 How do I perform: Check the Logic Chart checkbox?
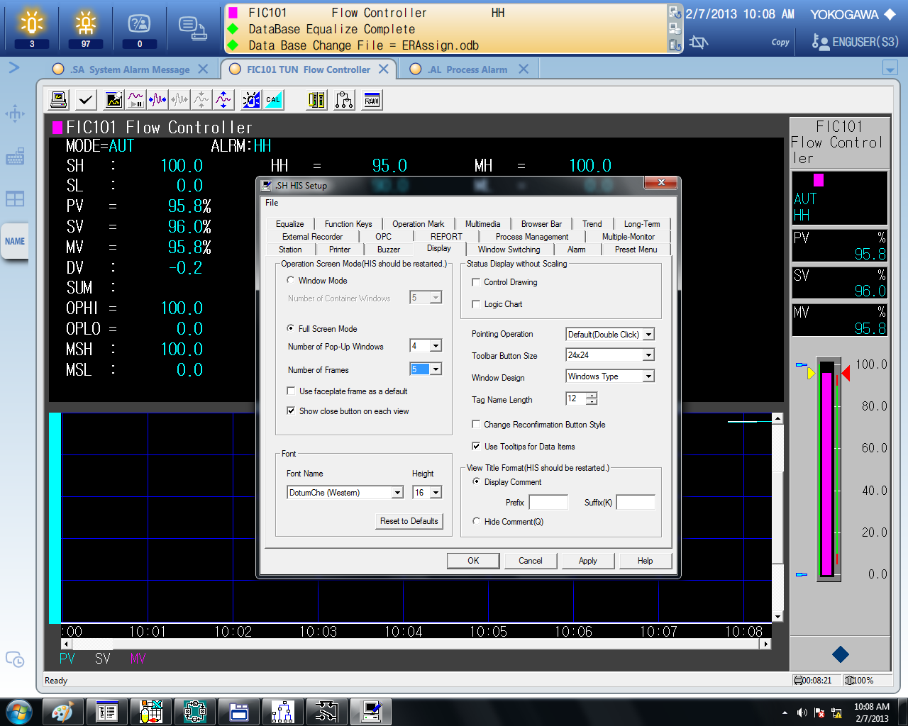(x=476, y=304)
